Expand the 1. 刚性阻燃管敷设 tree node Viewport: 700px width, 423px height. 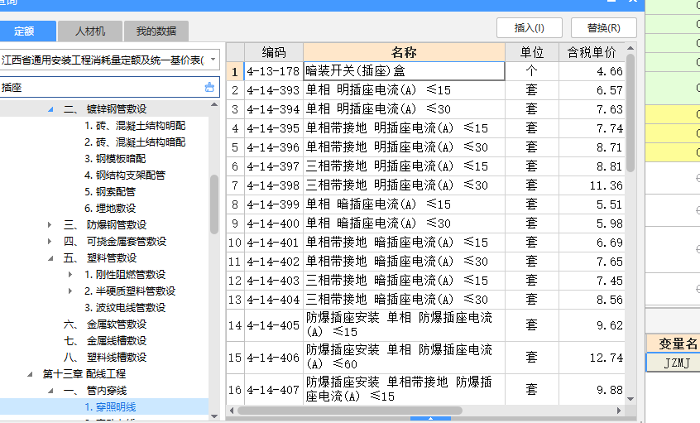point(70,274)
